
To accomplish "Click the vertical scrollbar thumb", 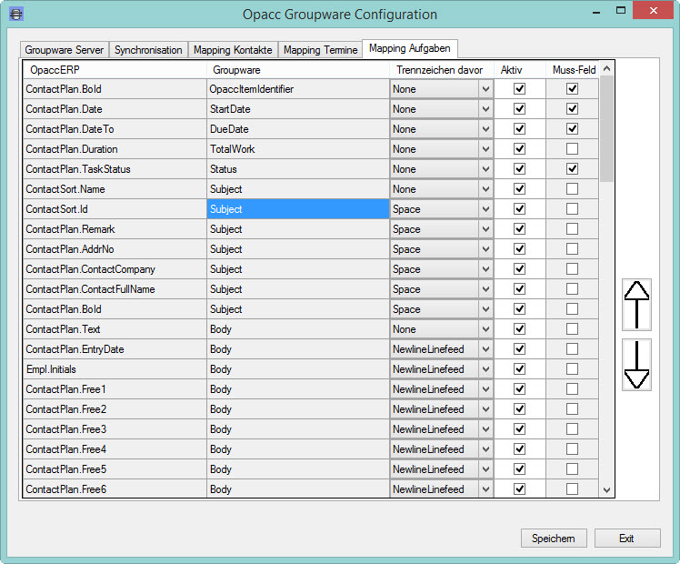I will click(x=606, y=129).
